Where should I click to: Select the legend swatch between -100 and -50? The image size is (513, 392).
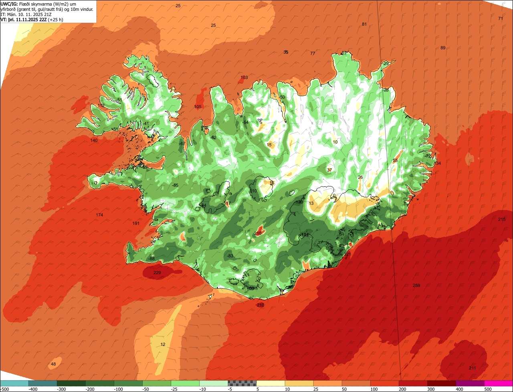tap(128, 383)
